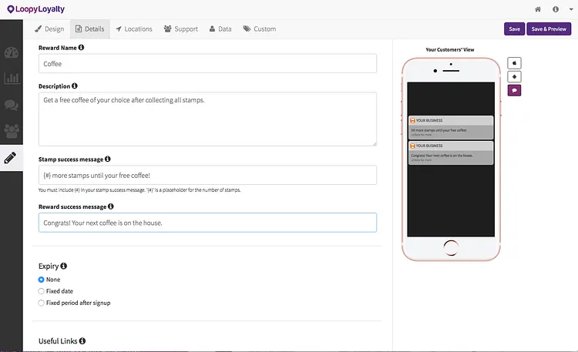Open the customers group sidebar icon
This screenshot has width=578, height=352.
point(11,131)
